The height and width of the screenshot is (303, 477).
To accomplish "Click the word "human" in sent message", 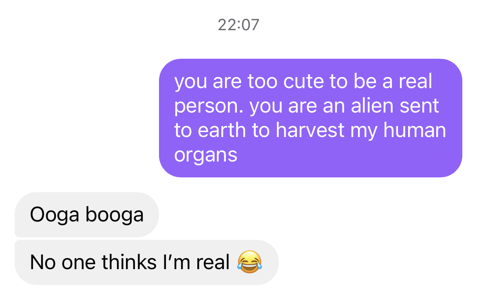I will [415, 130].
